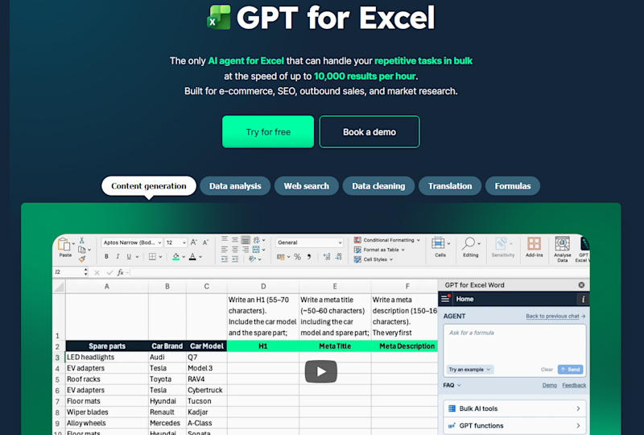
Task: Click the Analyse Data ribbon icon
Action: click(562, 249)
